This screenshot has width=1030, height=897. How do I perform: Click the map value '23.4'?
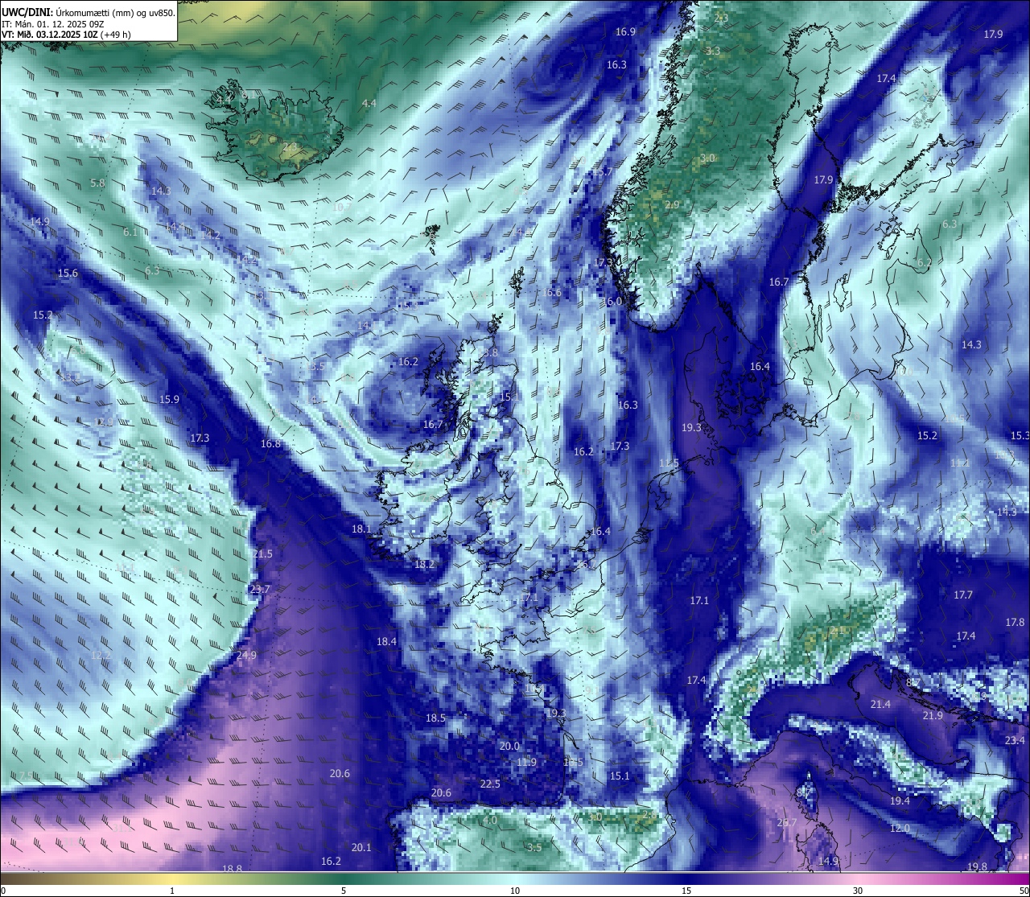point(1015,740)
